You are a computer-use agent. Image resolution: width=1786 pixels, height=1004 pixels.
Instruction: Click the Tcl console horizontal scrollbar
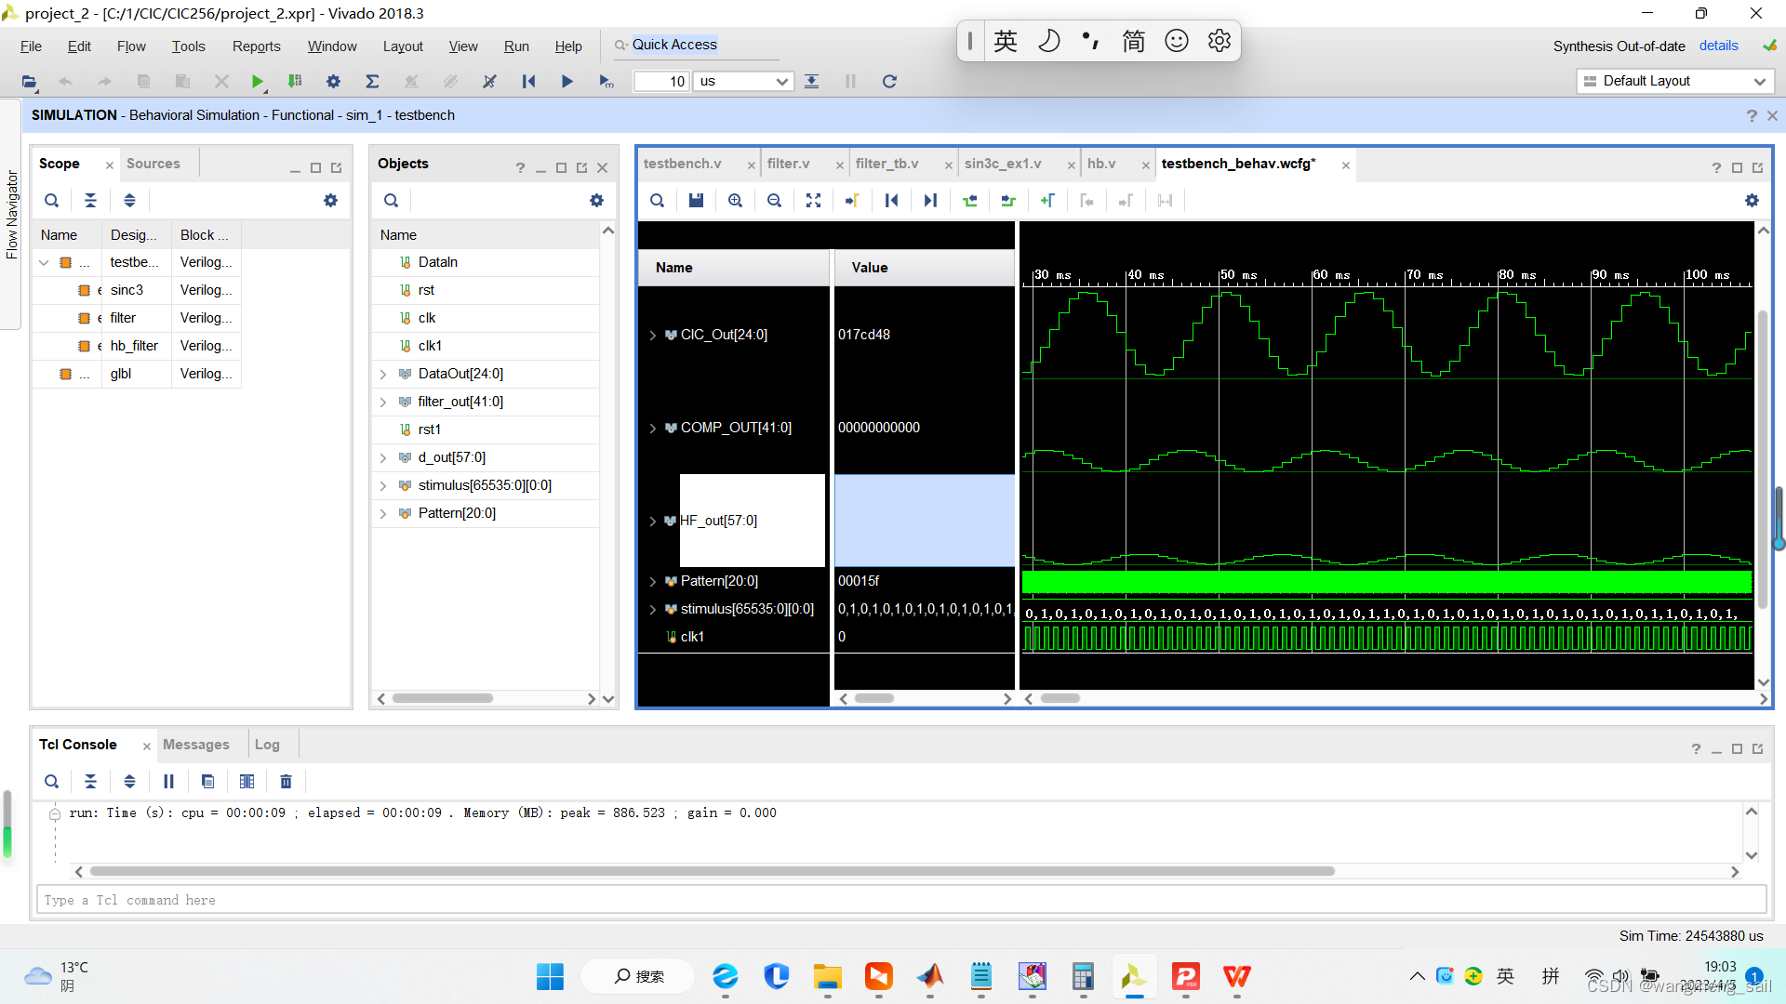[712, 871]
